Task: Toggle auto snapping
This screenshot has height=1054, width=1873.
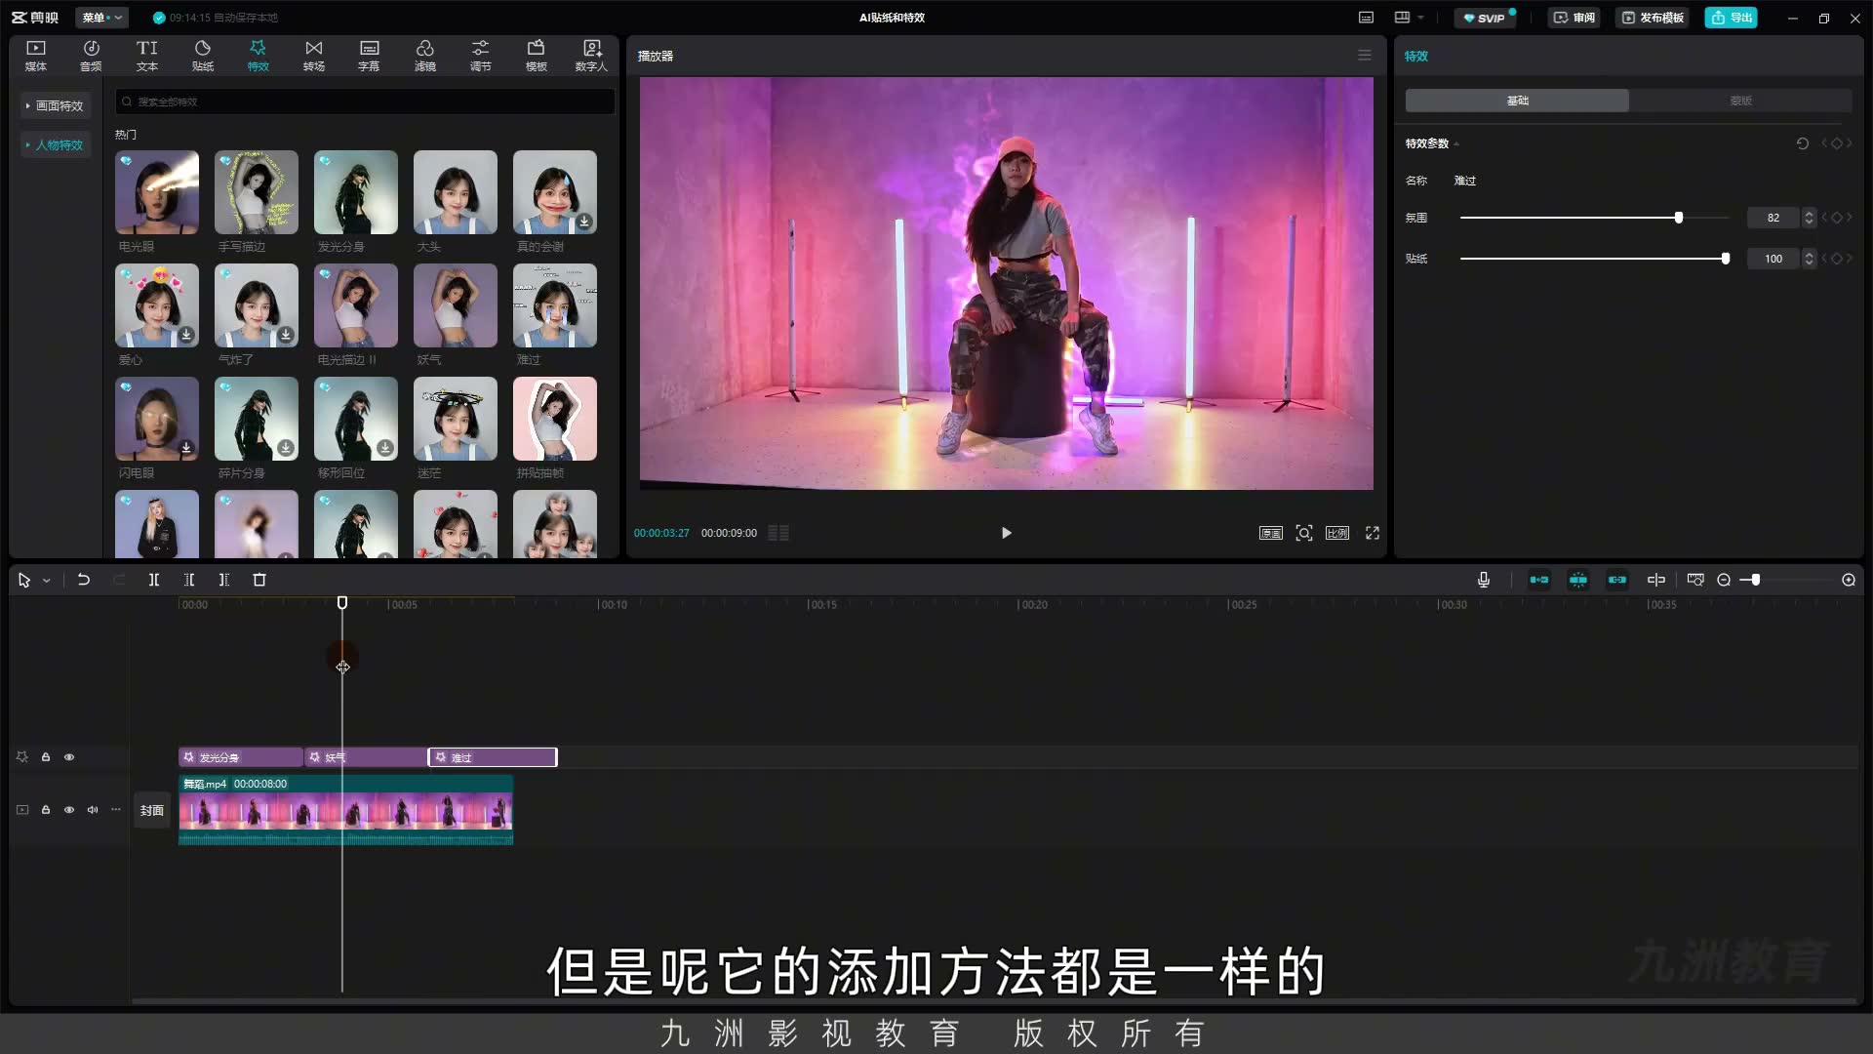Action: coord(1577,580)
